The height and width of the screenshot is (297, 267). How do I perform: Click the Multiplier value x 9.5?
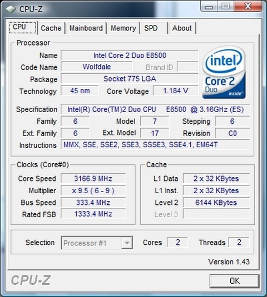(93, 190)
